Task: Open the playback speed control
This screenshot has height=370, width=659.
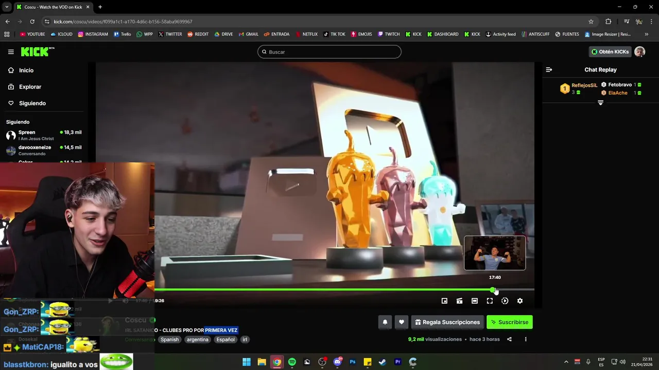Action: click(505, 301)
